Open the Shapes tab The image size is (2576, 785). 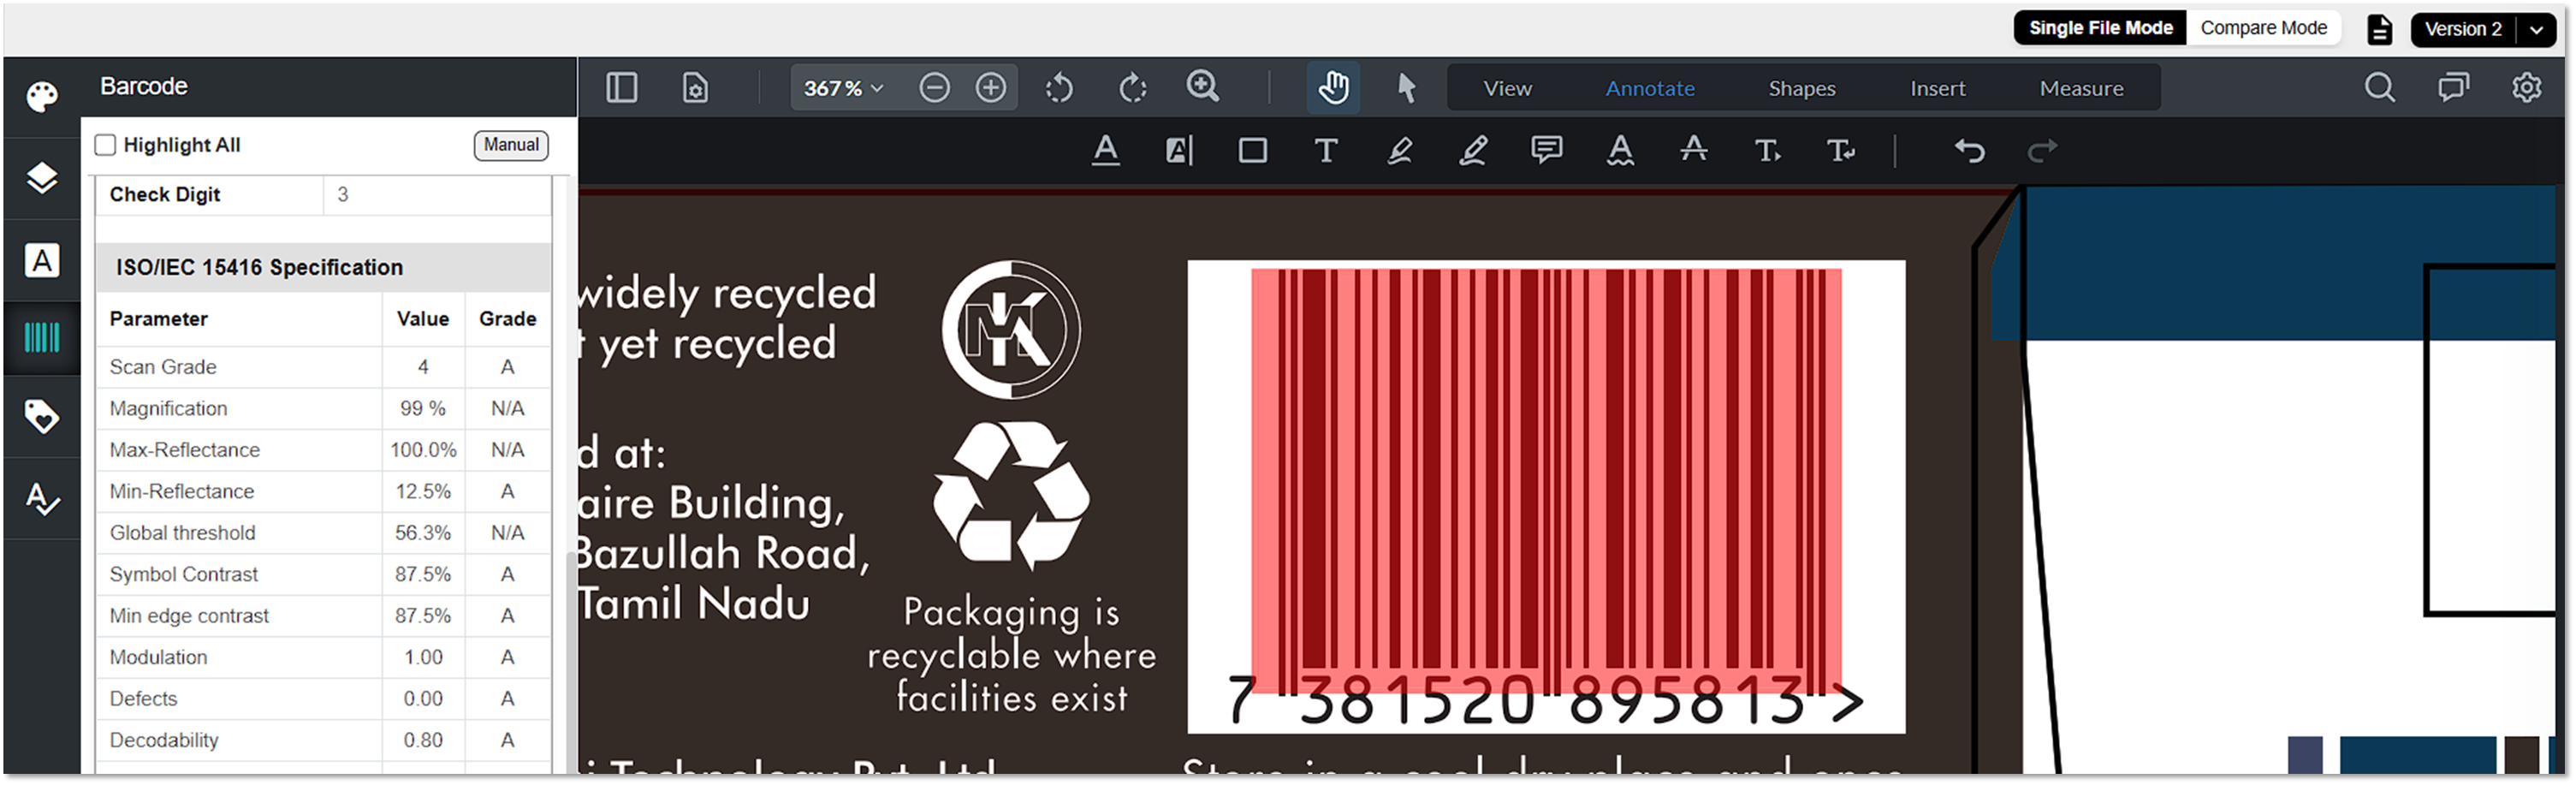pyautogui.click(x=1802, y=88)
